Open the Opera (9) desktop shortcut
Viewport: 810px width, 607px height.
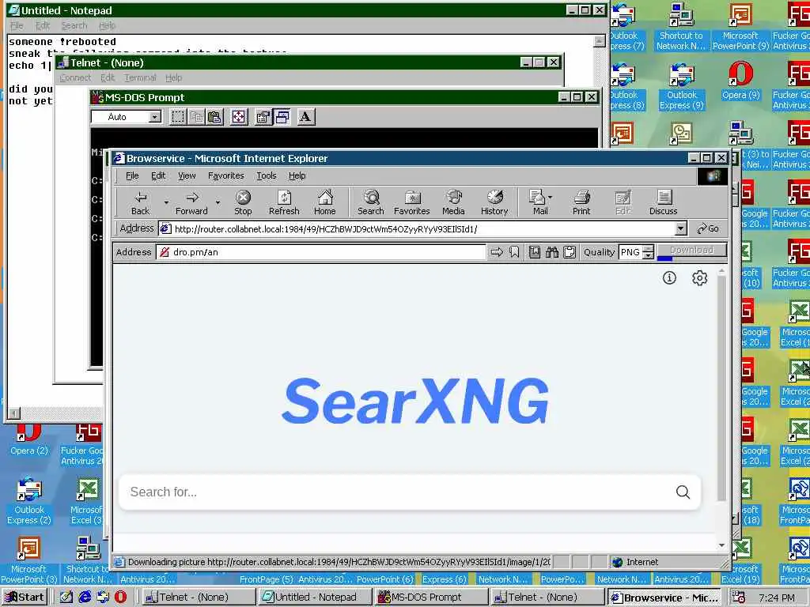point(740,81)
